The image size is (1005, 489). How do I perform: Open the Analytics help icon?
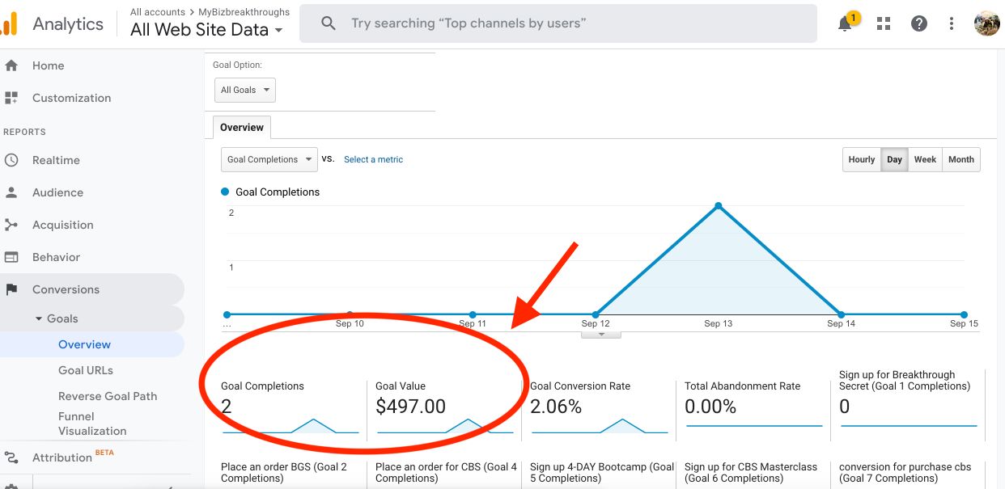[x=919, y=23]
